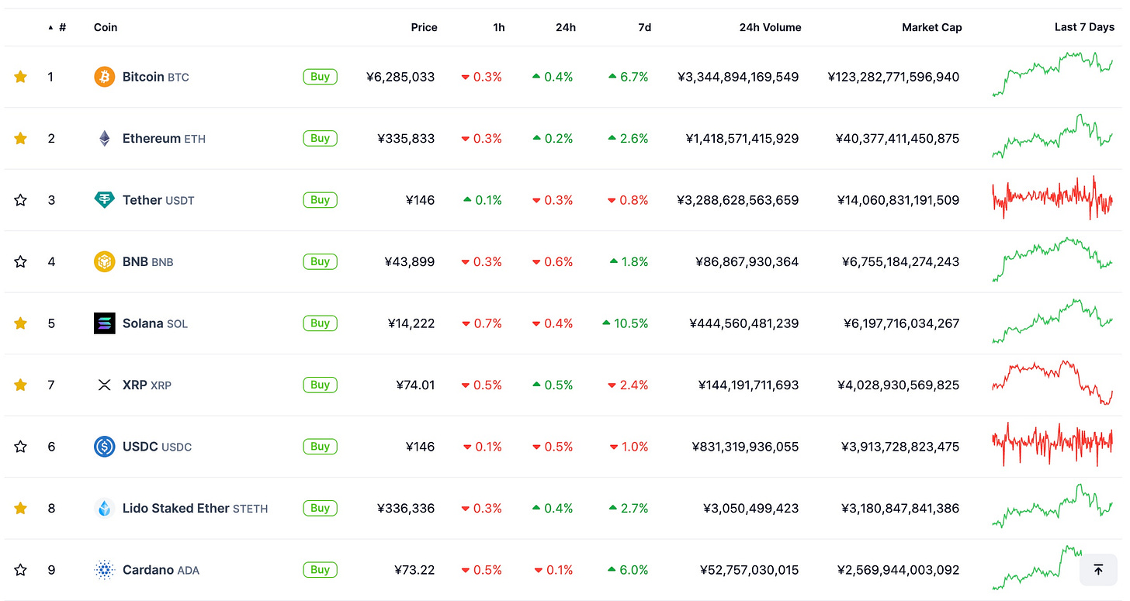Open the Bitcoin BTC coin page link

pyautogui.click(x=156, y=77)
